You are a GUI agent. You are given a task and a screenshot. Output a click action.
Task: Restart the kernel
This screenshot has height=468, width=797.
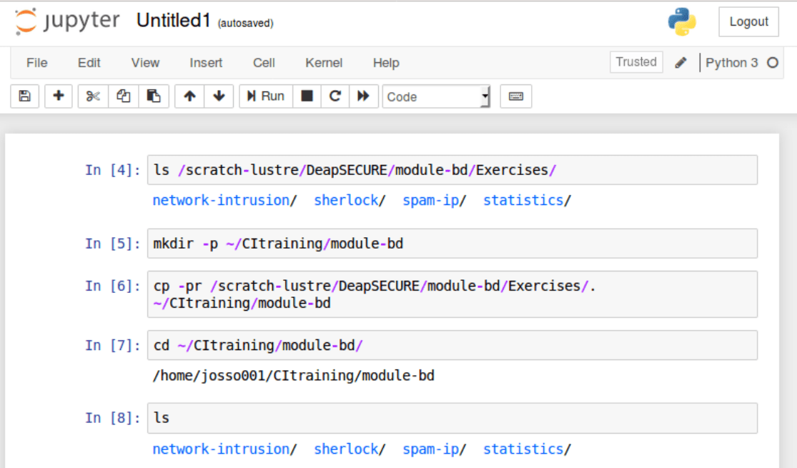335,96
